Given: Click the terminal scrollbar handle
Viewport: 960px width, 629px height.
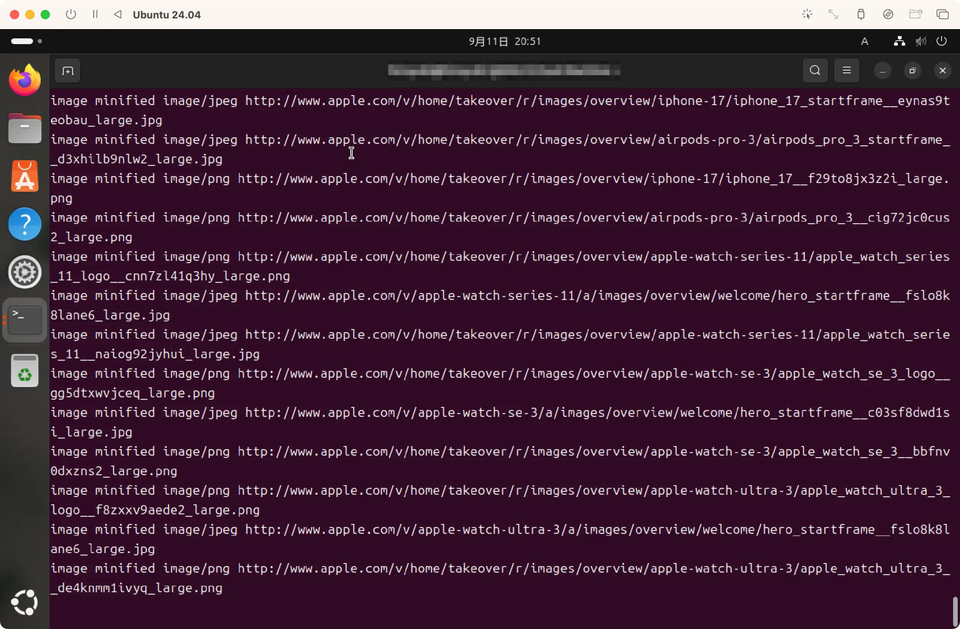Looking at the screenshot, I should [954, 611].
